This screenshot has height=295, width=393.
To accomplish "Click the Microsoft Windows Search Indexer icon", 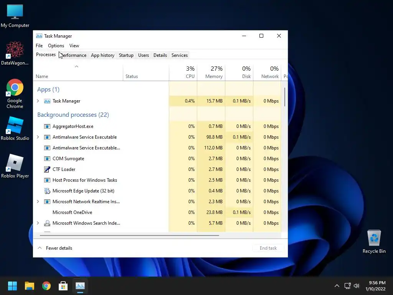I will coord(47,223).
